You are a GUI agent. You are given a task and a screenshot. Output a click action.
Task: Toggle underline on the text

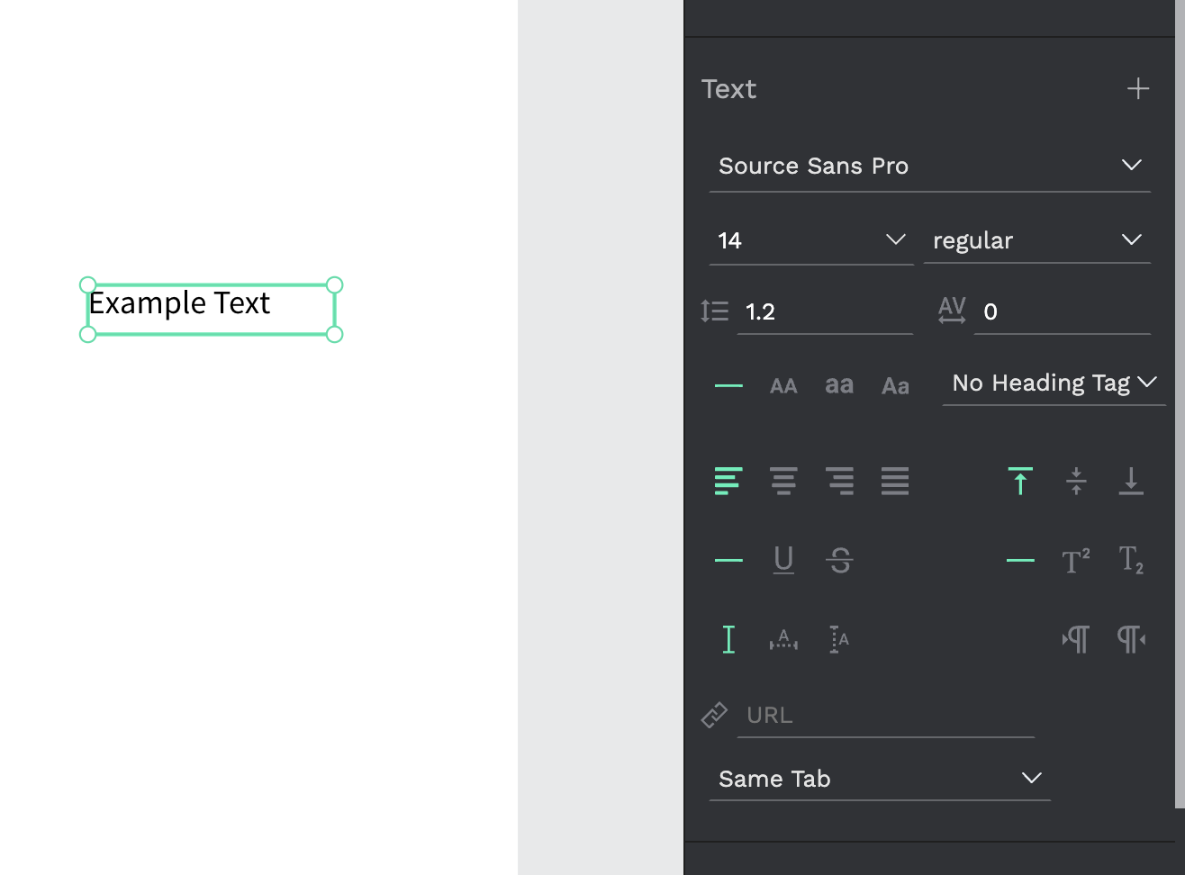(783, 560)
